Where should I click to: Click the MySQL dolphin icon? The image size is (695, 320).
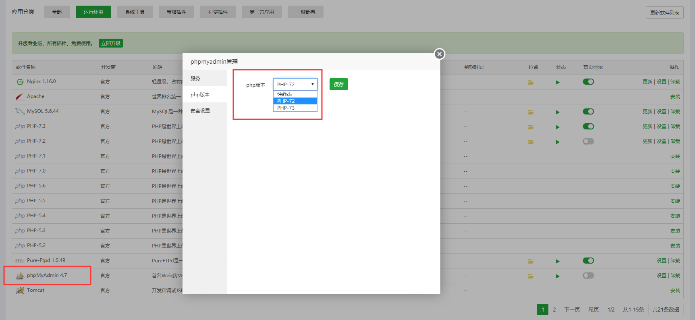[20, 111]
